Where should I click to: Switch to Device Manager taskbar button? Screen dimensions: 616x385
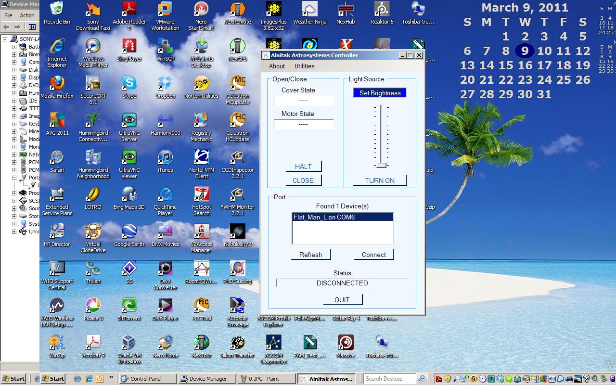tap(208, 379)
